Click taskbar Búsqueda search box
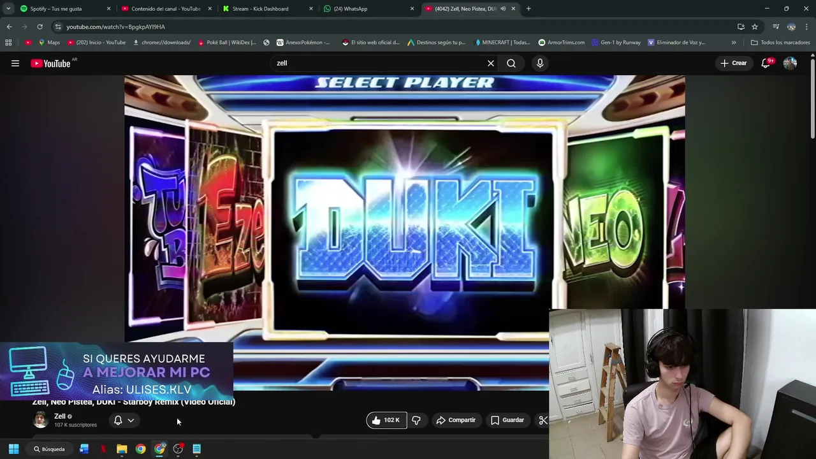Image resolution: width=816 pixels, height=459 pixels. pyautogui.click(x=49, y=449)
